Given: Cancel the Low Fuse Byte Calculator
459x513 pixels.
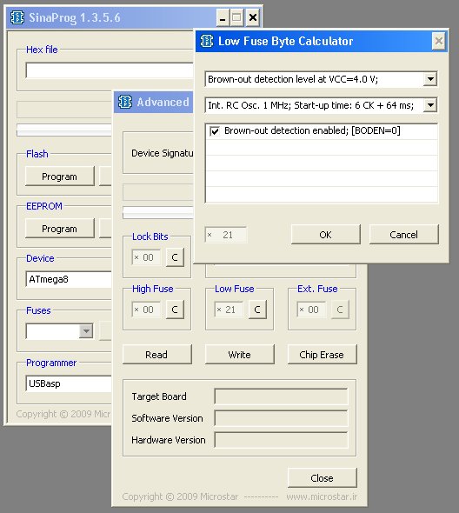Looking at the screenshot, I should click(x=403, y=235).
